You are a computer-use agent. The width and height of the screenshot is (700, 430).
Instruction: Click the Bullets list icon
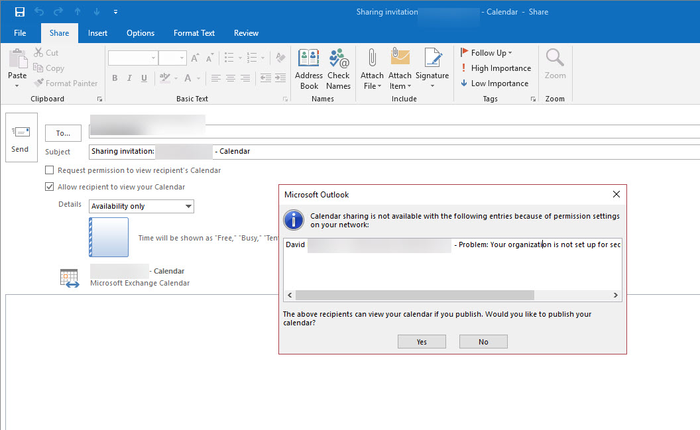[229, 58]
